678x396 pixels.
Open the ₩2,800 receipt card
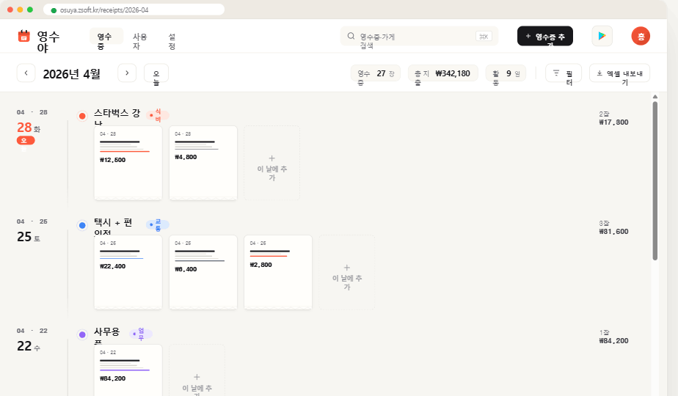click(x=278, y=272)
